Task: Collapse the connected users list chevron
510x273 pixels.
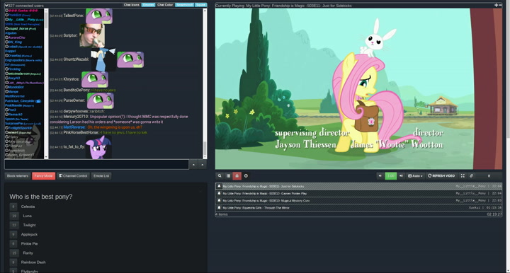Action: 6,6
